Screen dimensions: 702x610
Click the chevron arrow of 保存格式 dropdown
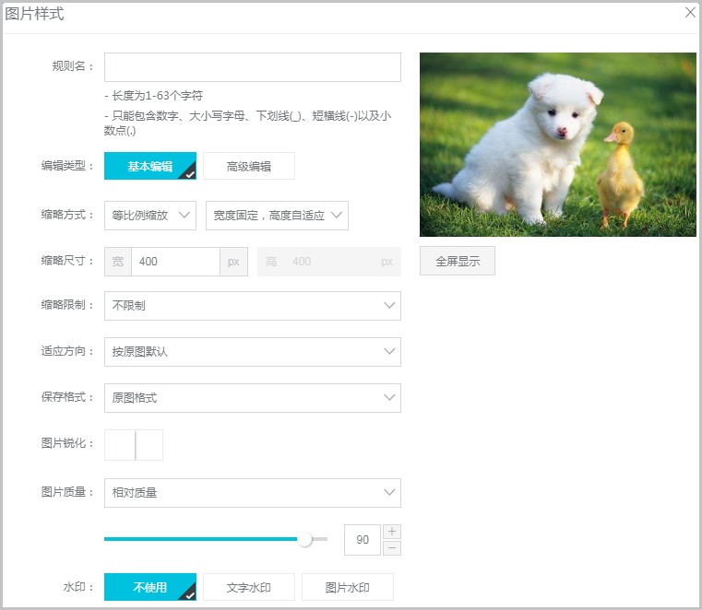(389, 397)
